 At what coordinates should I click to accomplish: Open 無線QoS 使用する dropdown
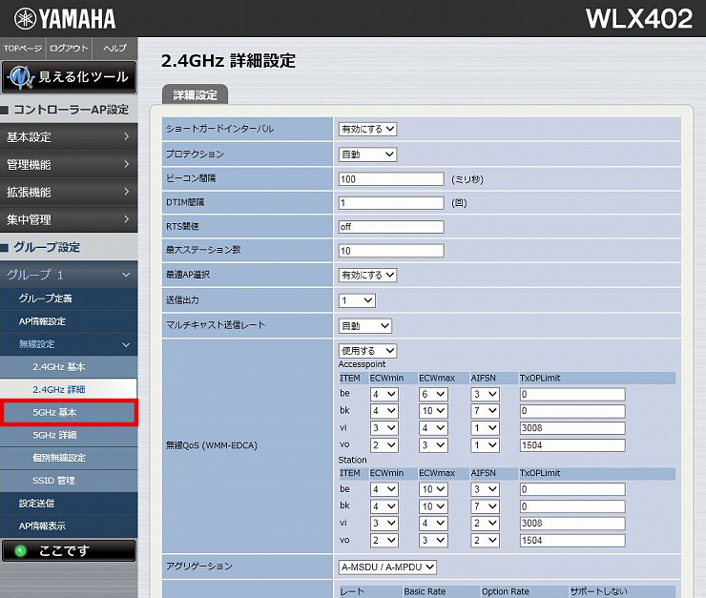click(x=367, y=351)
